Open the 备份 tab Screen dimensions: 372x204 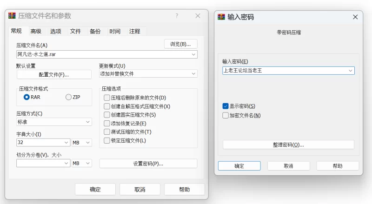coord(95,32)
